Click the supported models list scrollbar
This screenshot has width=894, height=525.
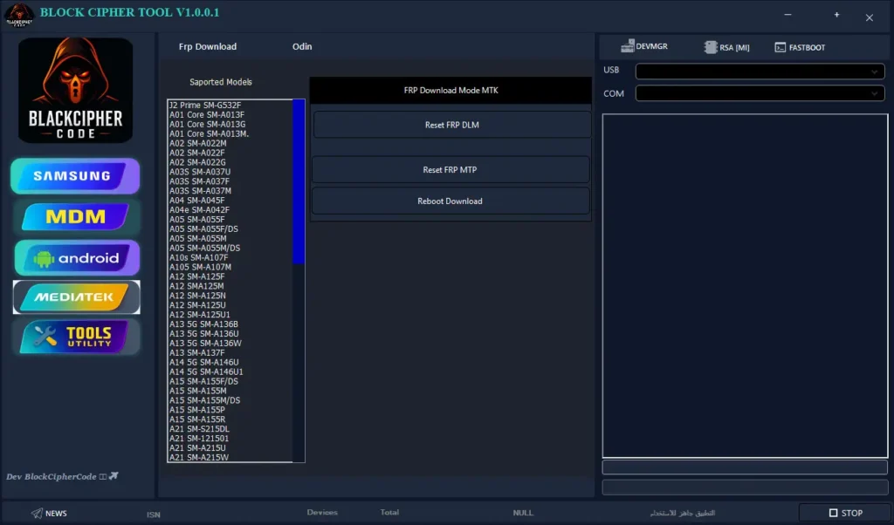tap(299, 183)
